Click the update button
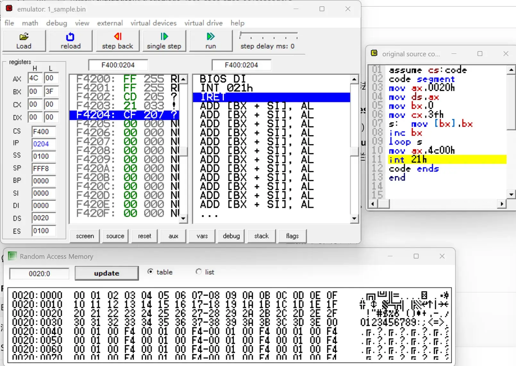 click(107, 273)
